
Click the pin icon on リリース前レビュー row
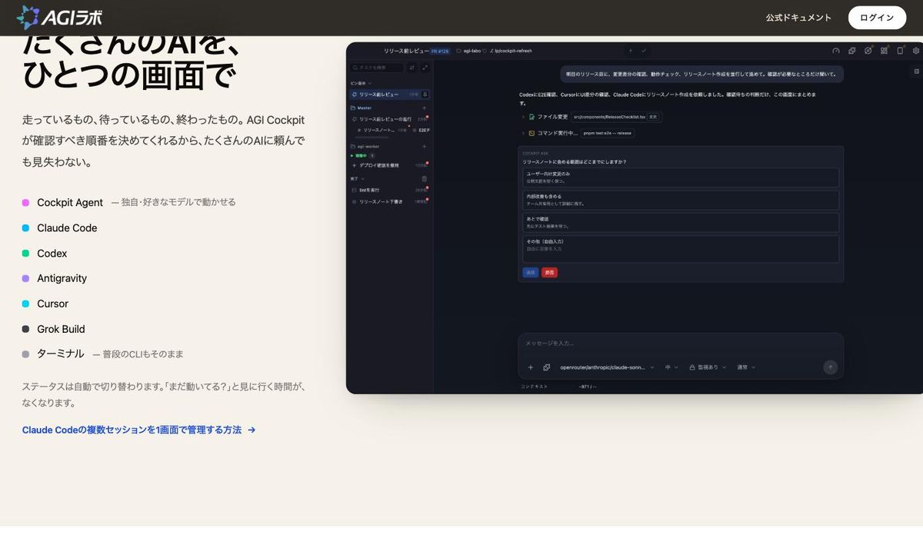pyautogui.click(x=425, y=95)
